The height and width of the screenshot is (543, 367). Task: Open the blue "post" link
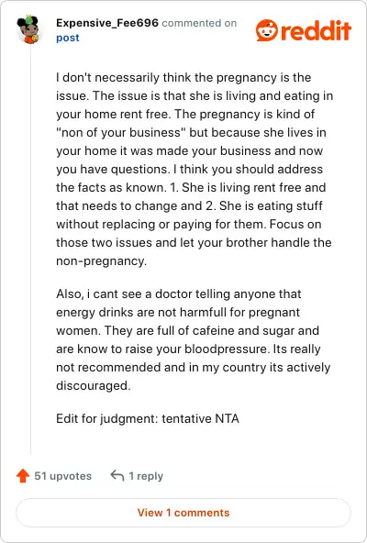(68, 38)
